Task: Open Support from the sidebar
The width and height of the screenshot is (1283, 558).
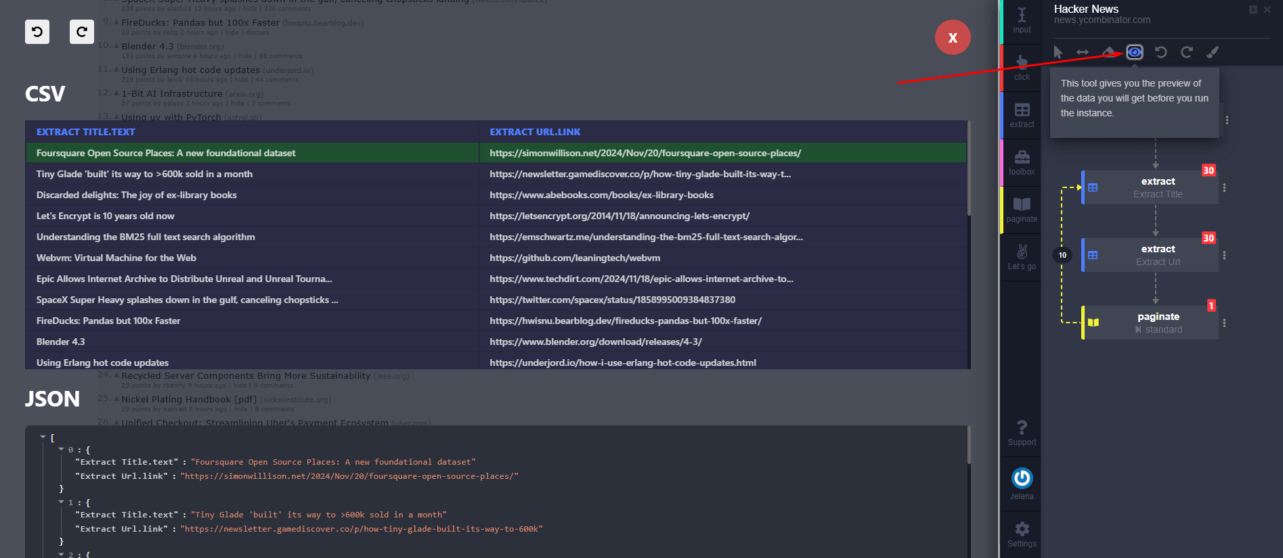Action: coord(1022,433)
